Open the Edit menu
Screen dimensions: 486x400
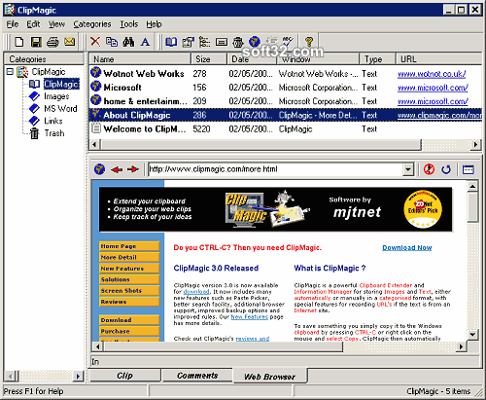33,24
